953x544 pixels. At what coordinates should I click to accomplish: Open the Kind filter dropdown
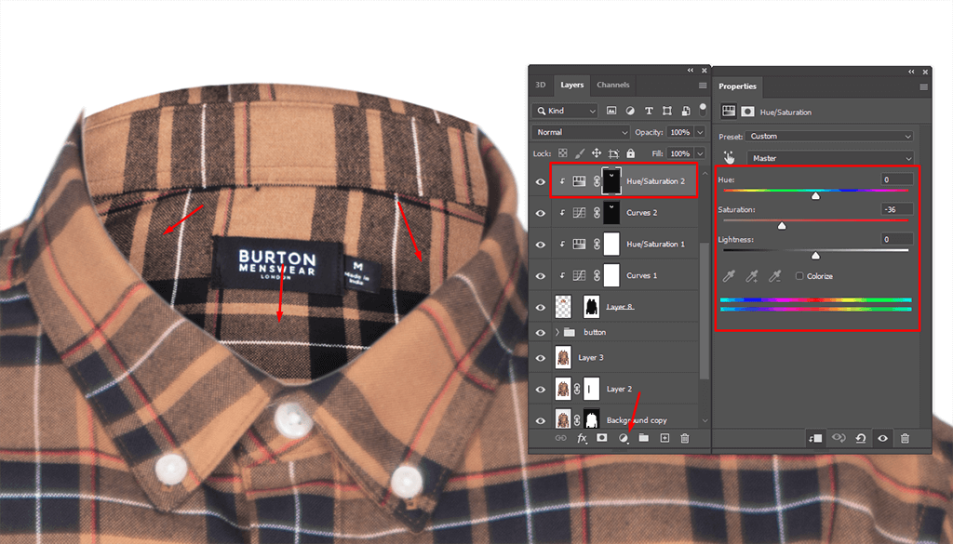565,111
